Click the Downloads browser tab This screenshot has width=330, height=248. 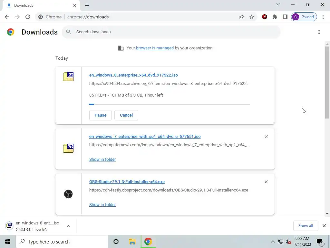pos(41,5)
